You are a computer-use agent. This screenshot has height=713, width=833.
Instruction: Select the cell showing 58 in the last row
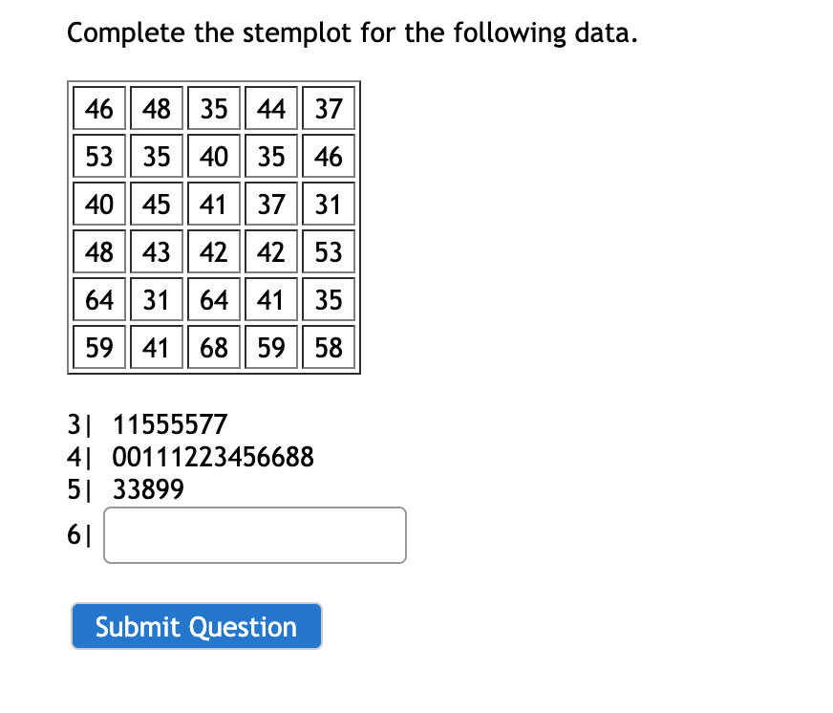pyautogui.click(x=329, y=347)
